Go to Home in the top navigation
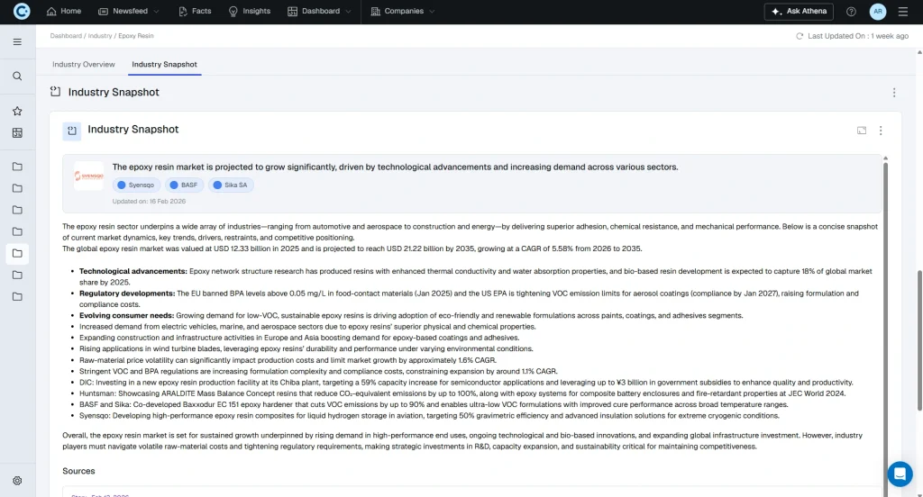This screenshot has width=923, height=497. click(64, 11)
